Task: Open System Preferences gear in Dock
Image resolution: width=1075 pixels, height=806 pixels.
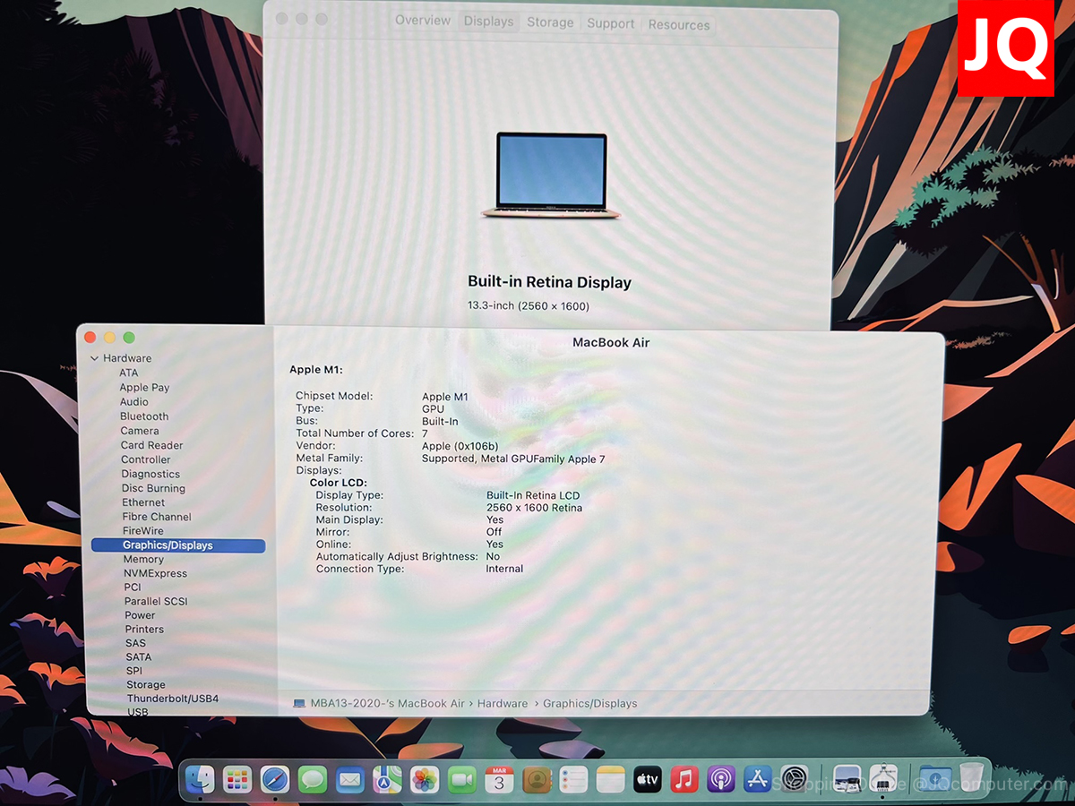Action: (795, 780)
